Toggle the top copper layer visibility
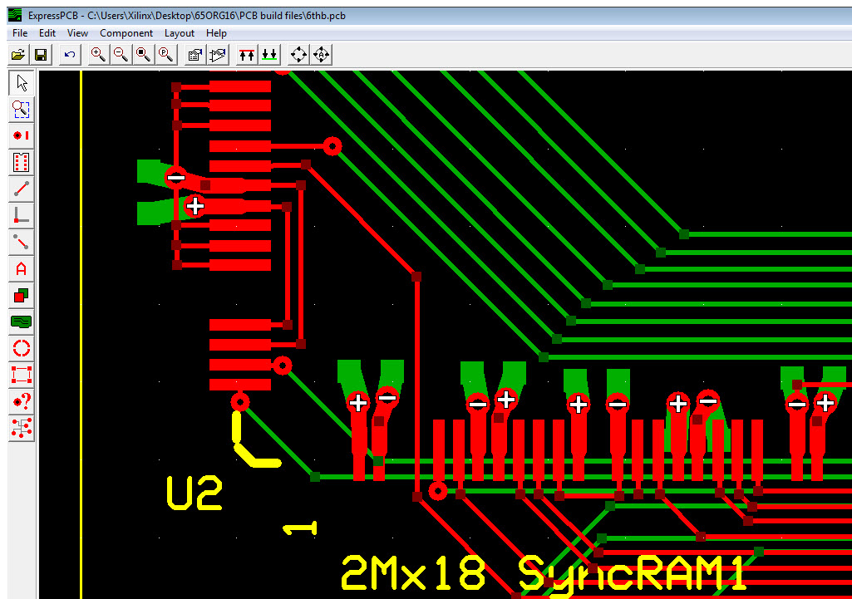This screenshot has width=852, height=599. pos(247,55)
